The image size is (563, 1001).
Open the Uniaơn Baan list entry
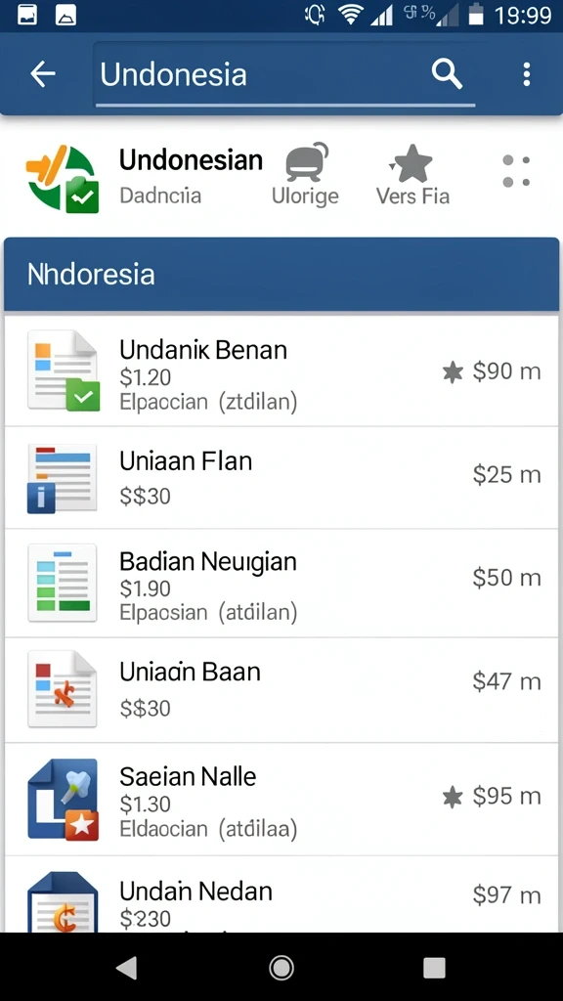point(281,690)
